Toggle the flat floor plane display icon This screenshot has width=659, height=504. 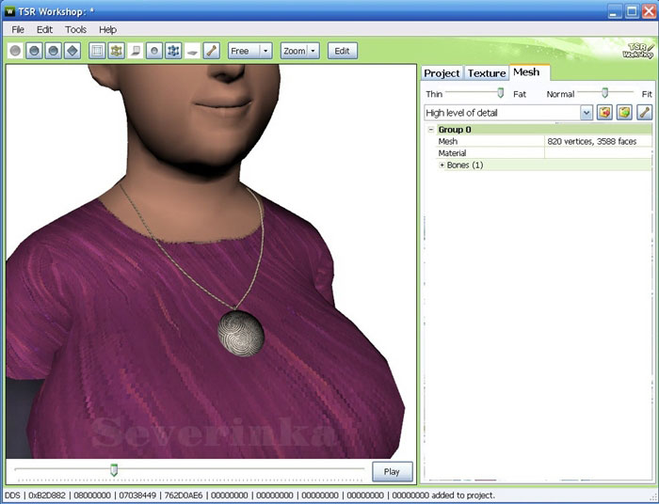click(x=192, y=51)
